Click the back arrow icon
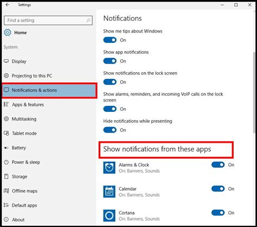The height and width of the screenshot is (227, 257). tap(8, 5)
